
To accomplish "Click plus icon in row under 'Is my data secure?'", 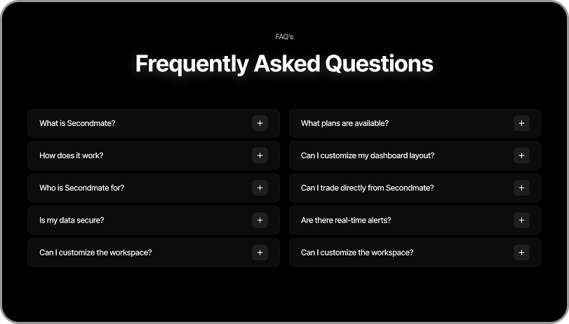I will coord(260,253).
